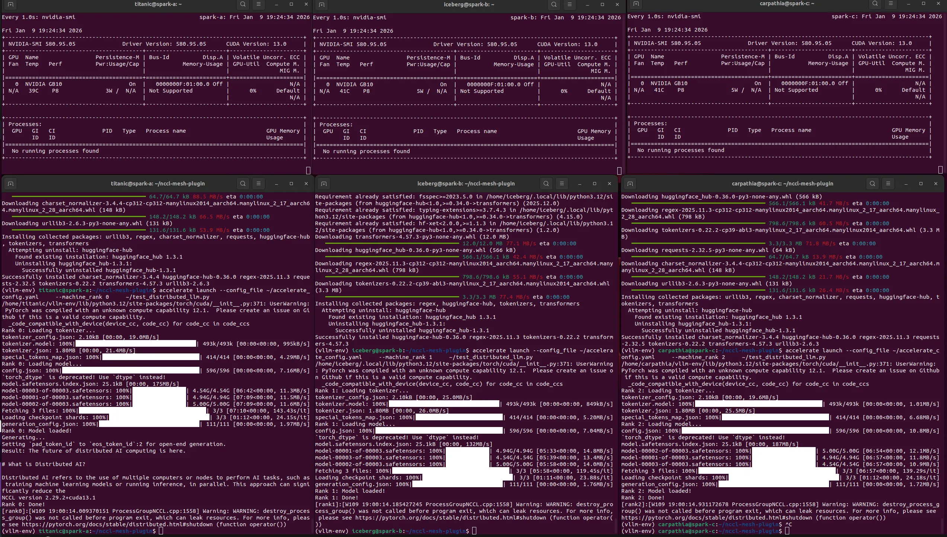This screenshot has height=537, width=947.
Task: Minimize the carpathia@spark-c: ~ nvidia-smi window
Action: coord(909,4)
